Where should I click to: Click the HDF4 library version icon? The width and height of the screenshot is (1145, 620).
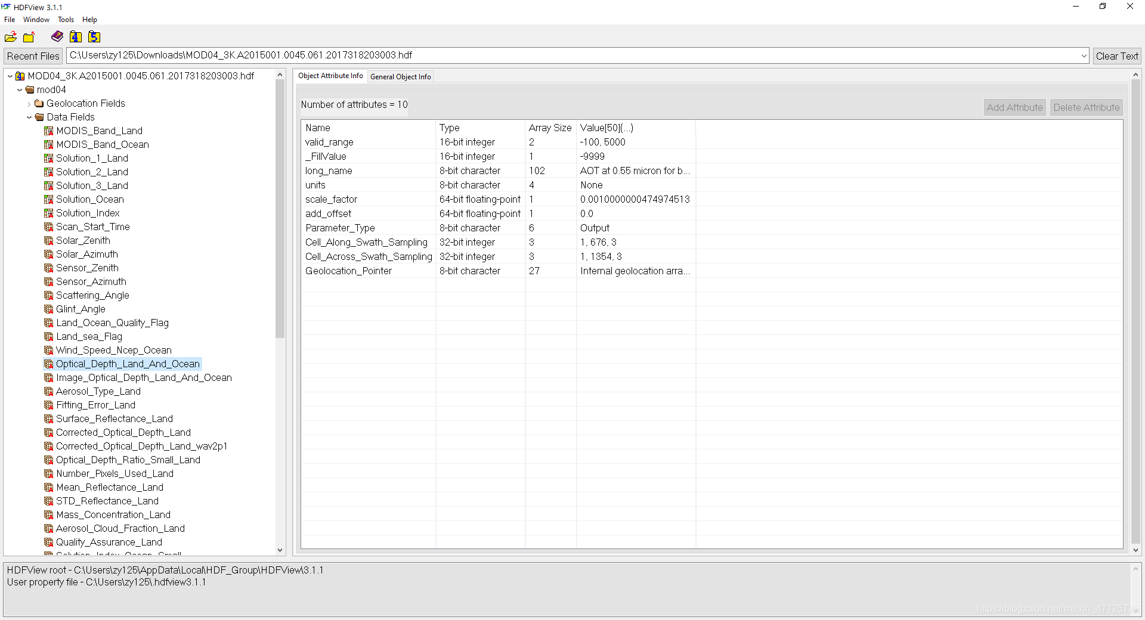coord(76,37)
